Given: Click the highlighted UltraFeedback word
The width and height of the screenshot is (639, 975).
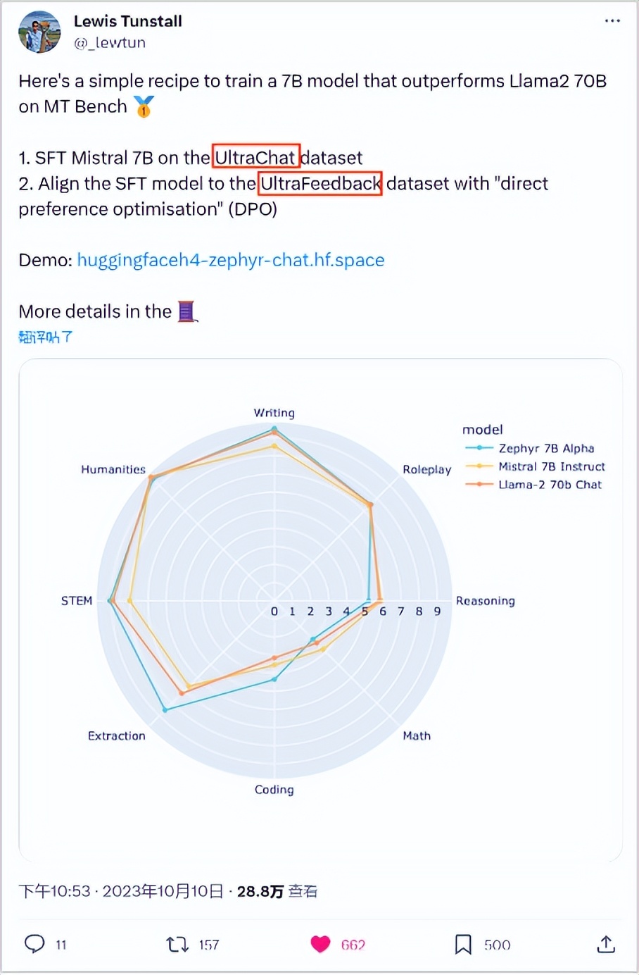Looking at the screenshot, I should coord(320,184).
